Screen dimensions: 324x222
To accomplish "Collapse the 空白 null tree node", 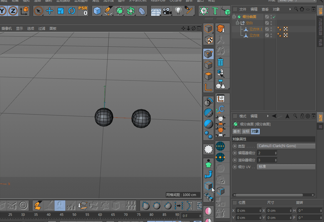I will [238, 23].
